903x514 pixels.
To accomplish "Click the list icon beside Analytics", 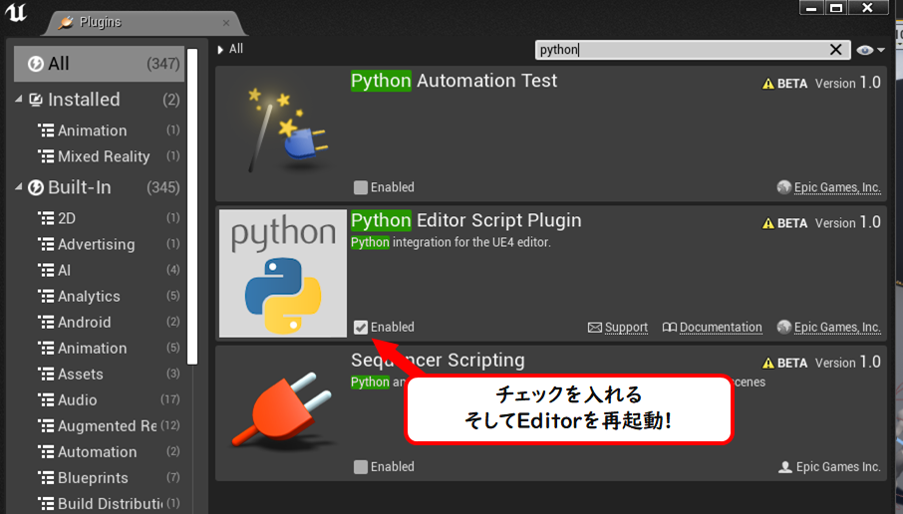I will [46, 296].
